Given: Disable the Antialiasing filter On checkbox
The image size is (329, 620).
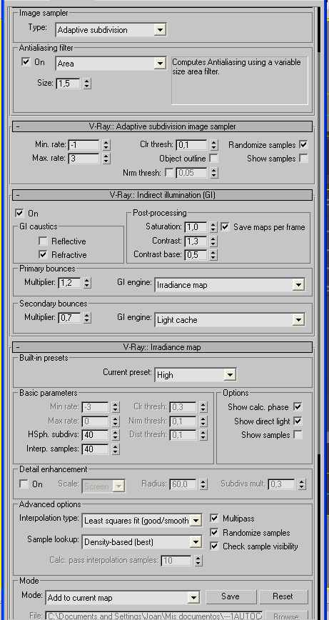Looking at the screenshot, I should [x=26, y=62].
